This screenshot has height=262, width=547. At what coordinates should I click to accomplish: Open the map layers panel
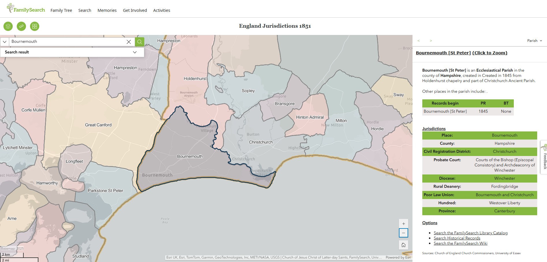coord(8,26)
